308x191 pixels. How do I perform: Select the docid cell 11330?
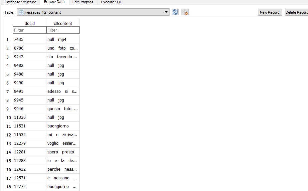click(x=30, y=117)
